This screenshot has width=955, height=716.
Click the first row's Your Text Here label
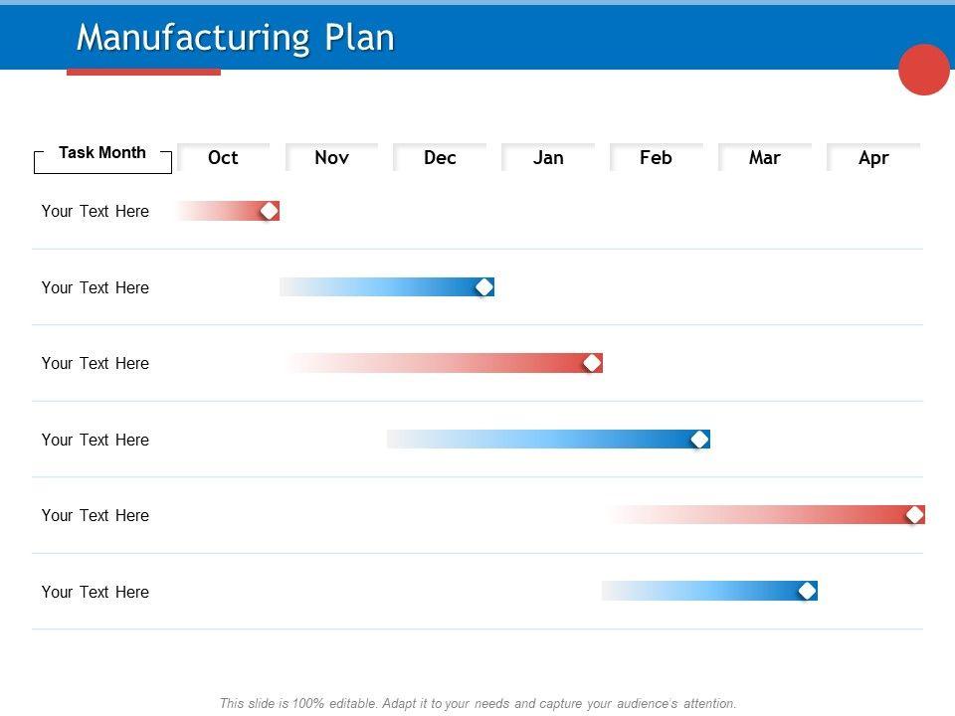(95, 211)
